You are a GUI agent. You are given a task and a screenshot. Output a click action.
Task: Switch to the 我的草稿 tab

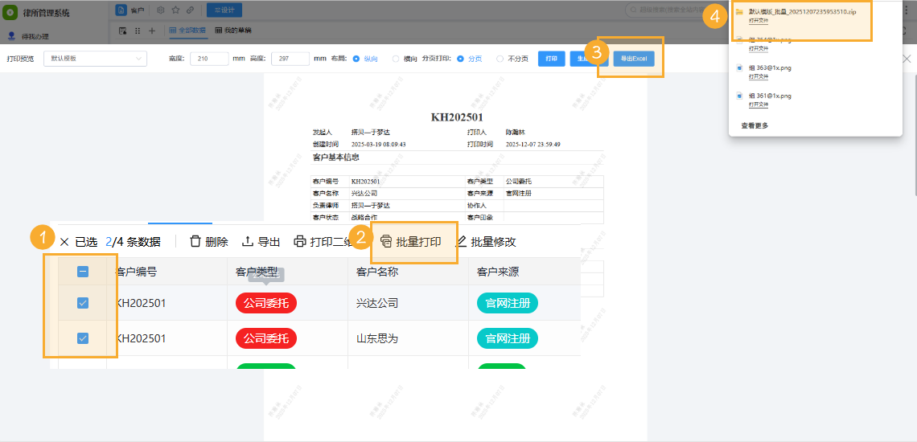[232, 31]
